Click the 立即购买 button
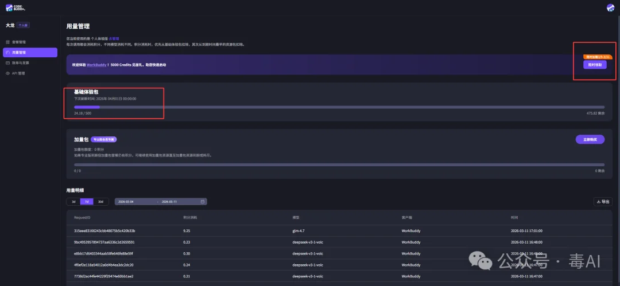620x286 pixels. click(590, 139)
